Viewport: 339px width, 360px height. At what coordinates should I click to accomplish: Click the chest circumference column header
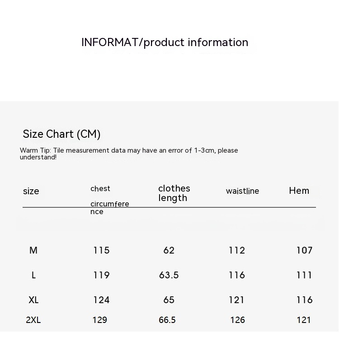[109, 200]
